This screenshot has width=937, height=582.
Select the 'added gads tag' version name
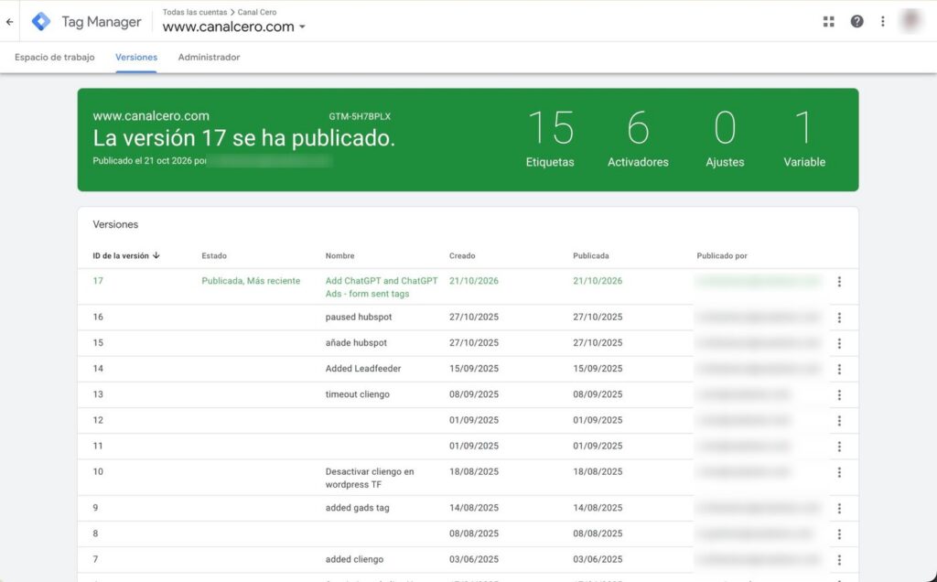[358, 508]
